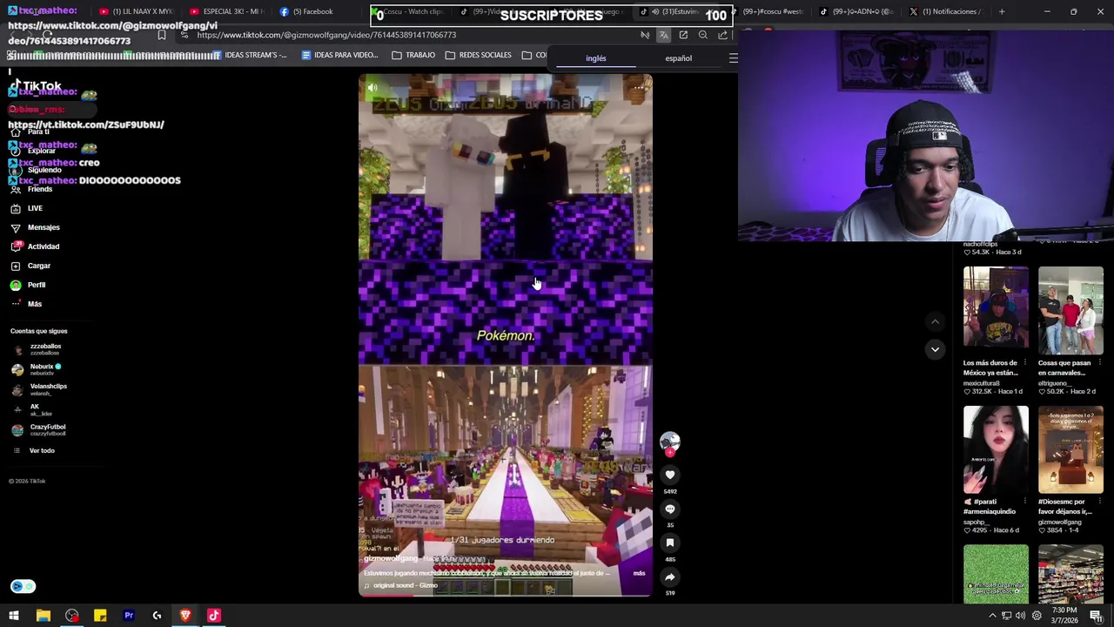
Task: Go to next video with down chevron
Action: tap(935, 349)
